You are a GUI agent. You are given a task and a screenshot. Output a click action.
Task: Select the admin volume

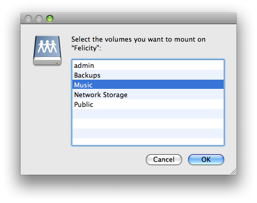pyautogui.click(x=148, y=65)
